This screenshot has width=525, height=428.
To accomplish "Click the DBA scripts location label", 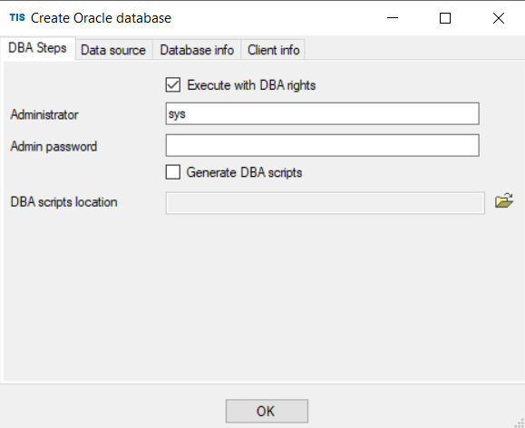I will [64, 202].
